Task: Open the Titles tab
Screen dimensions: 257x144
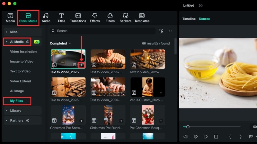Action: point(61,18)
